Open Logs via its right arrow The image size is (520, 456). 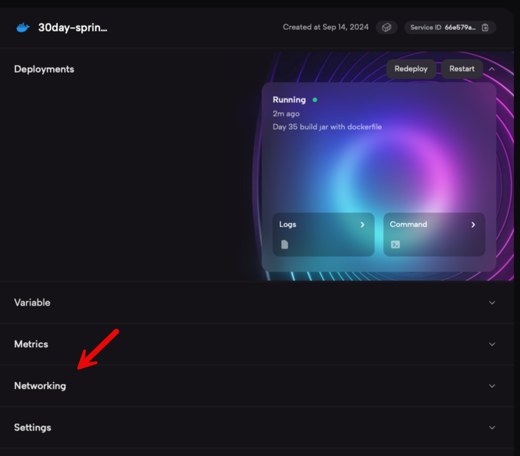(x=363, y=224)
